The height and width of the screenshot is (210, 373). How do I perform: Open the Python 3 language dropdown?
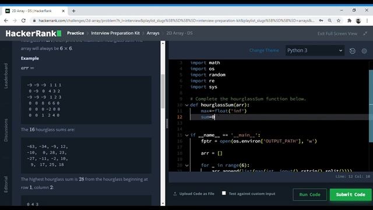coord(315,51)
